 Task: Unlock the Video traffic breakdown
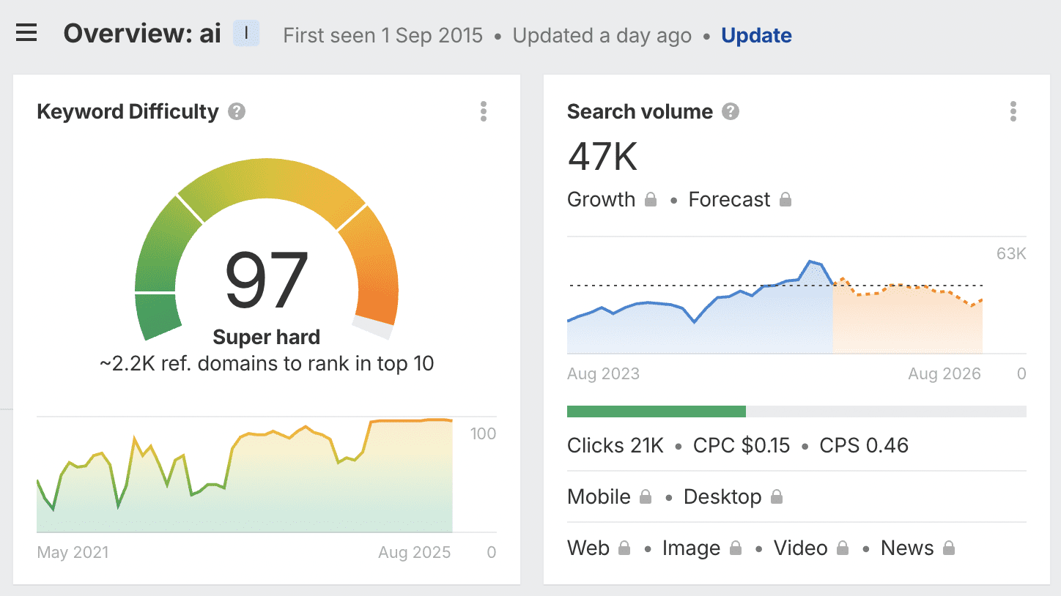tap(841, 548)
